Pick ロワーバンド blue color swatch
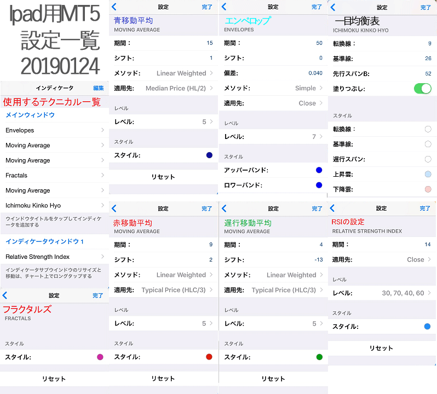437x394 pixels. tap(319, 185)
